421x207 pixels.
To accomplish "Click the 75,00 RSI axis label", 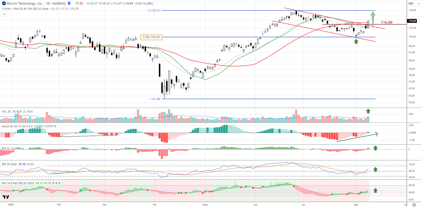I will point(412,164).
